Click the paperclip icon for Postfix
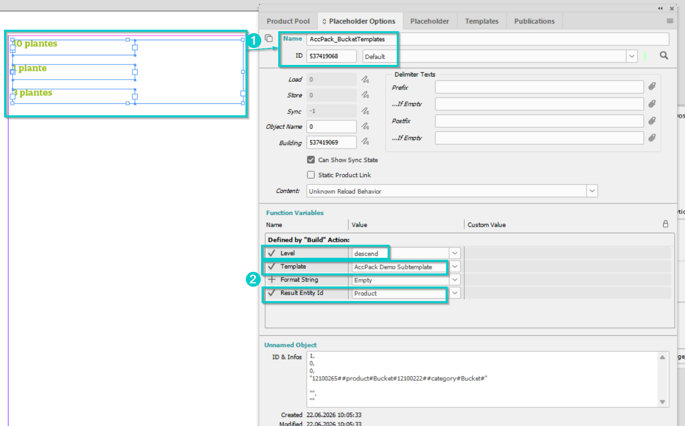The image size is (685, 426). 652,121
